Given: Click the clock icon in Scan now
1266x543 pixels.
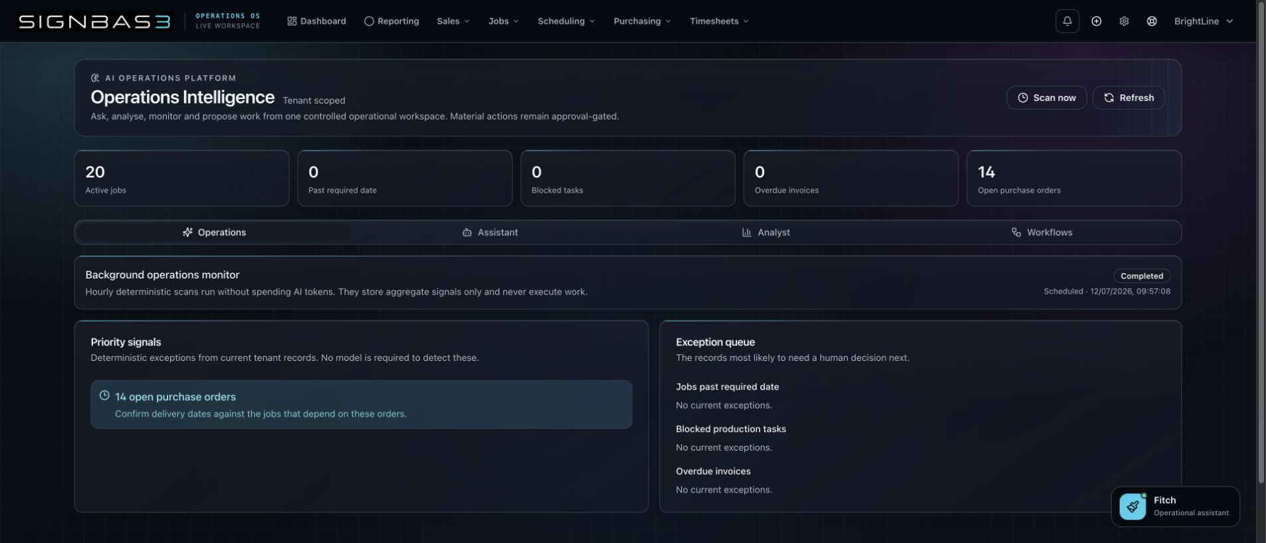Looking at the screenshot, I should coord(1023,98).
